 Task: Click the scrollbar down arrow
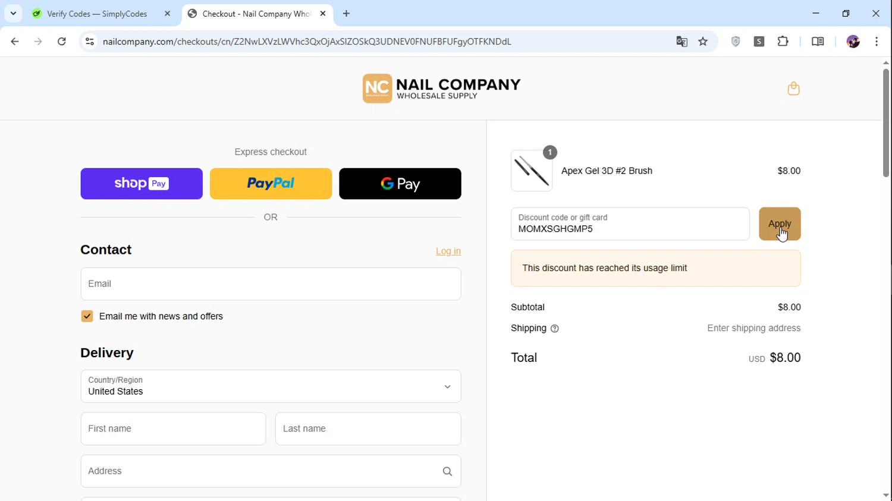click(885, 496)
